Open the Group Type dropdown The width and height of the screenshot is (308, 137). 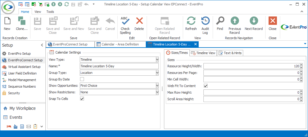click(157, 73)
